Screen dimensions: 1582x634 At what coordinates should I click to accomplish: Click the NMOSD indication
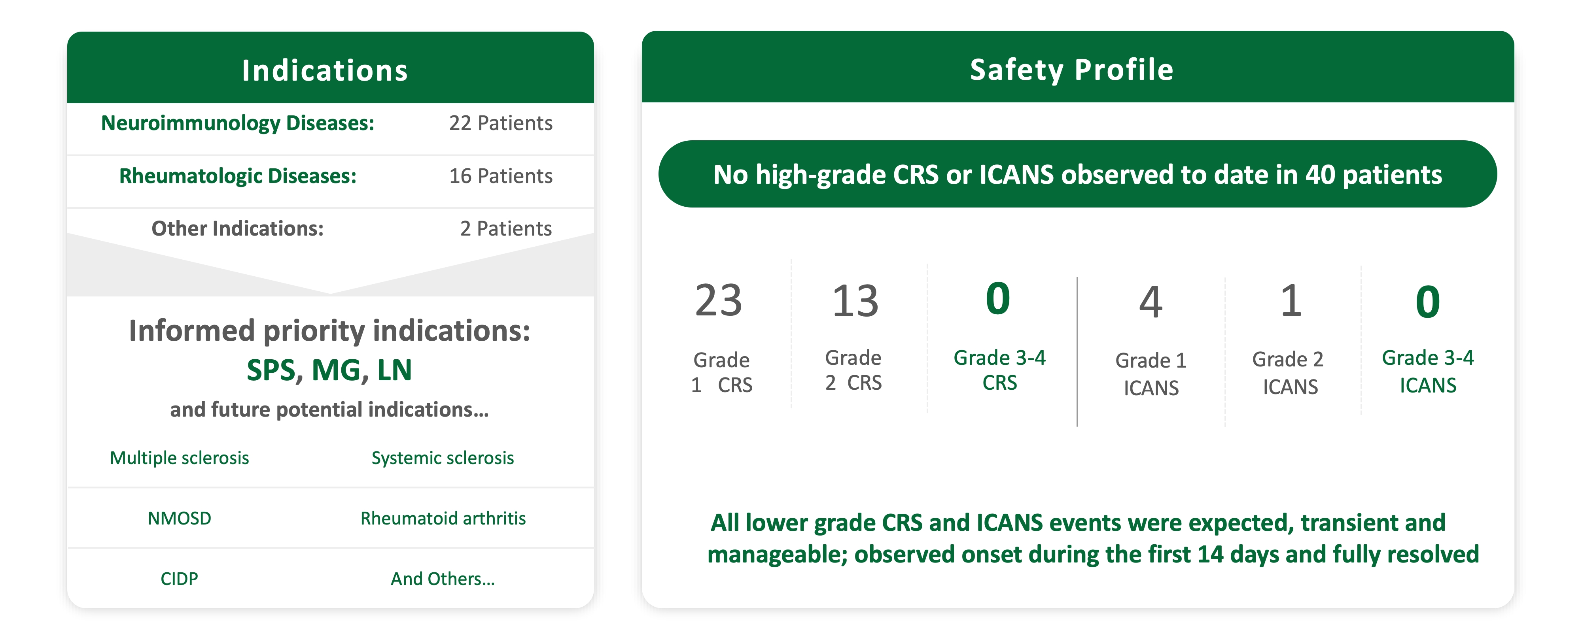point(179,519)
